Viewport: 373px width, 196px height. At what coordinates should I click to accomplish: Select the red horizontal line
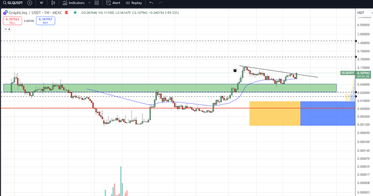(177, 108)
